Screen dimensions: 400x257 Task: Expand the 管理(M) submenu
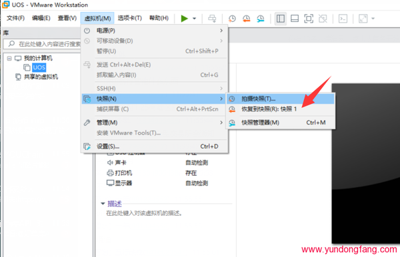coord(155,123)
